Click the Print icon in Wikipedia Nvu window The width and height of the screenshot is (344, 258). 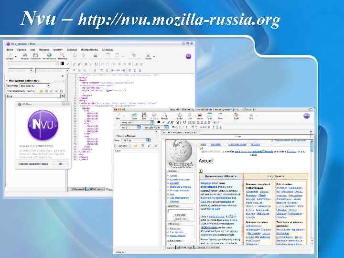tap(251, 116)
